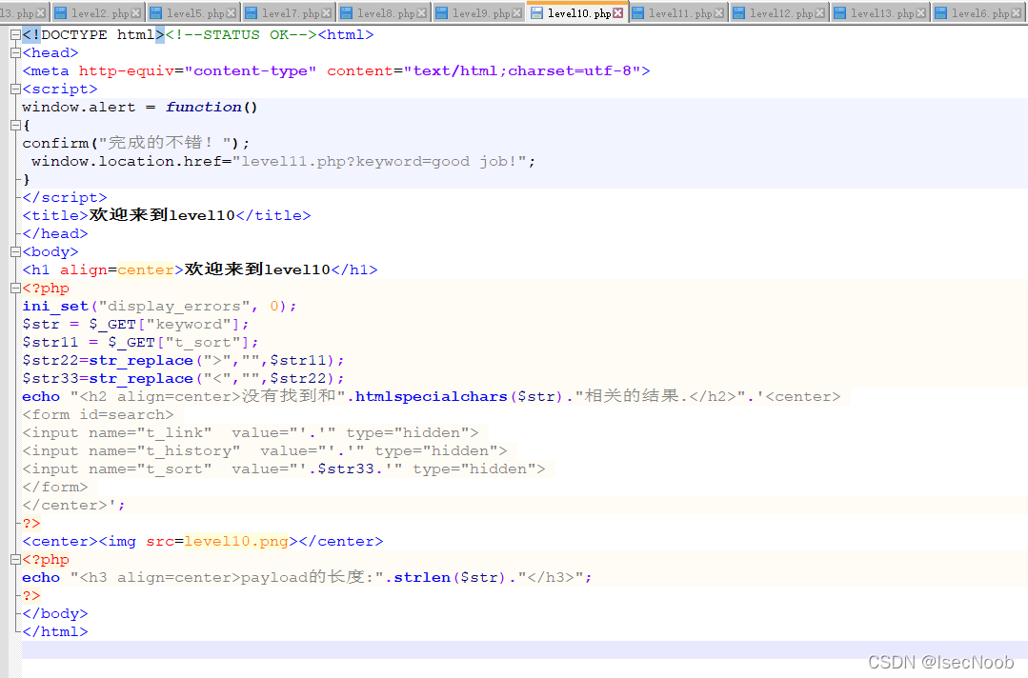Close the level5.php tab
The height and width of the screenshot is (678, 1028).
pos(231,13)
